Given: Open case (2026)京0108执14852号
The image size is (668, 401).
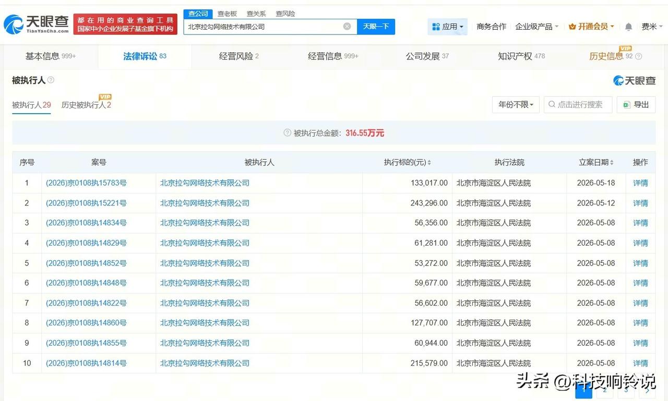Looking at the screenshot, I should coord(86,263).
